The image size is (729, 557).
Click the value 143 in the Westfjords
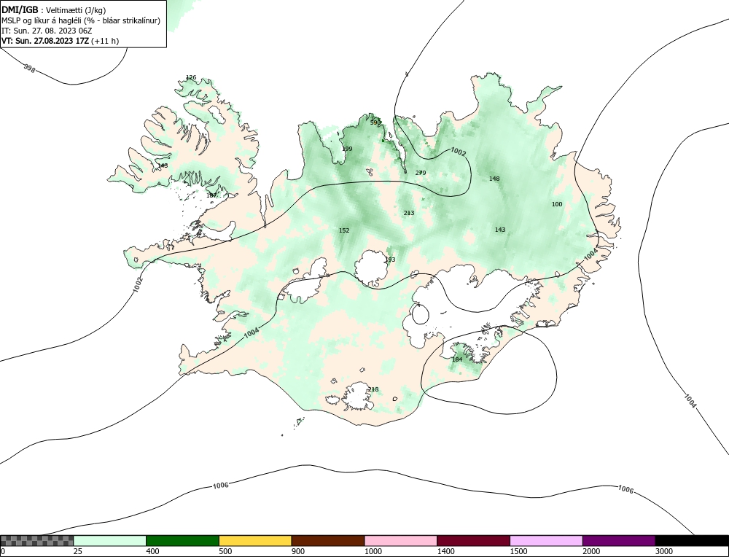click(x=163, y=165)
